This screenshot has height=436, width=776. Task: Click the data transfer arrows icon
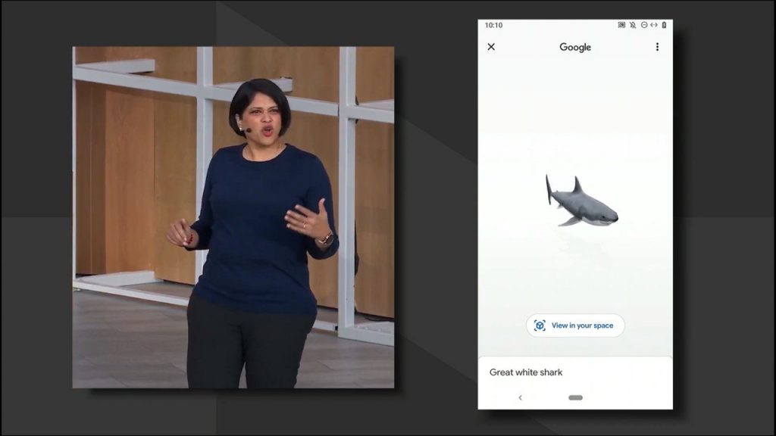tap(653, 25)
